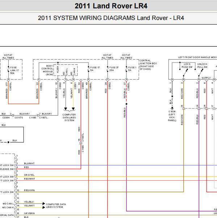Viewport: 217px width, 218px height.
Task: Click connector label 'C0570L'
Action: coord(11,86)
